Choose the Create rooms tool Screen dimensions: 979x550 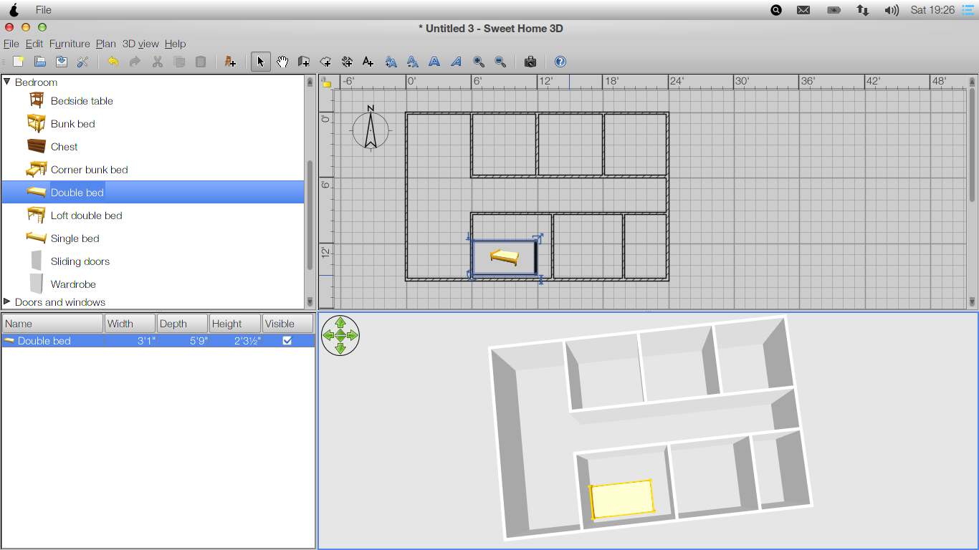tap(325, 62)
